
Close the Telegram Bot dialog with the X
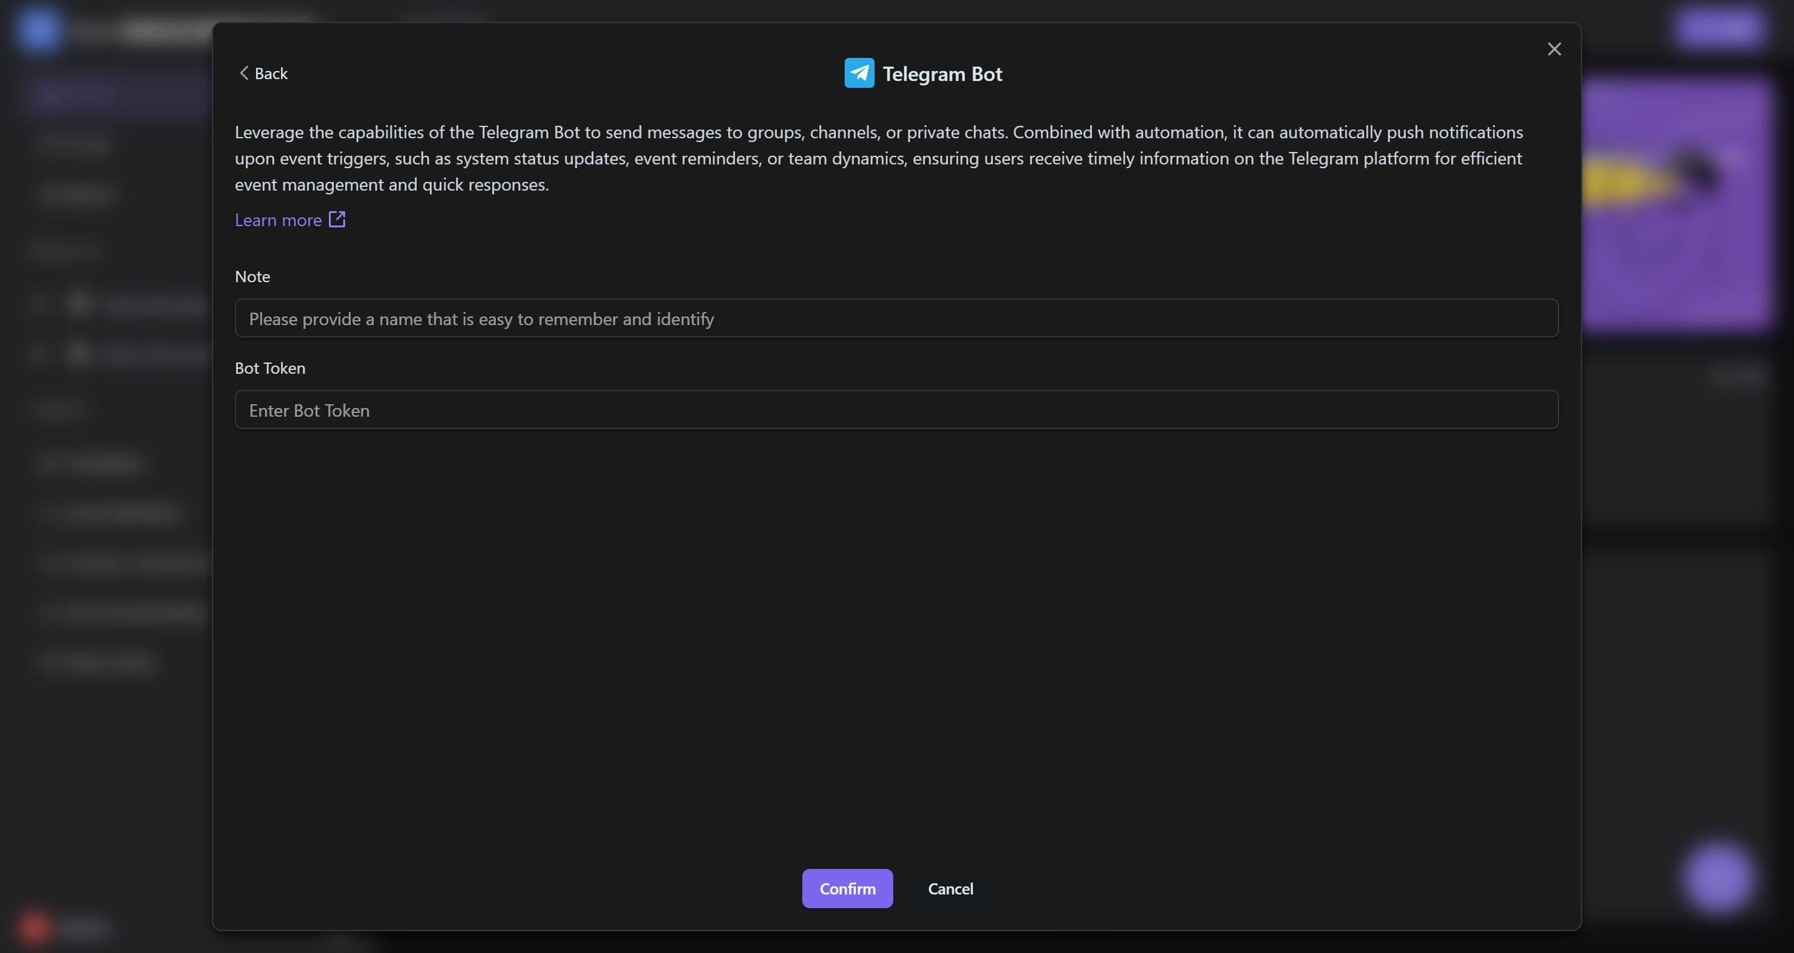pyautogui.click(x=1554, y=48)
